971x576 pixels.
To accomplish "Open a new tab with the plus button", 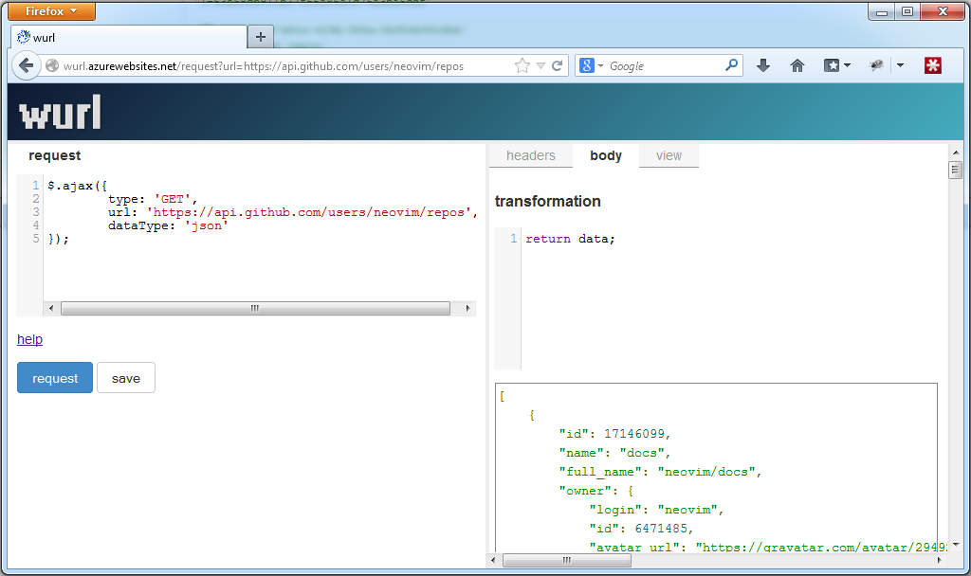I will [261, 37].
